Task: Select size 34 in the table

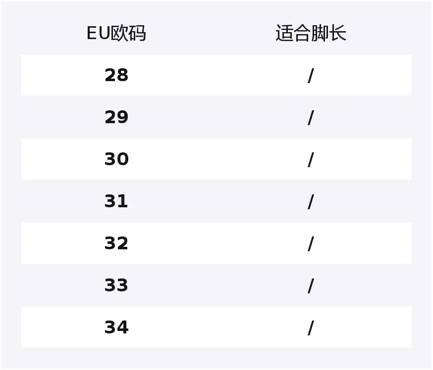Action: point(116,327)
